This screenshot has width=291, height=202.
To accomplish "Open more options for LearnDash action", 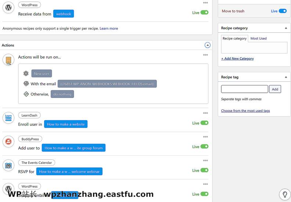I will pyautogui.click(x=205, y=113).
